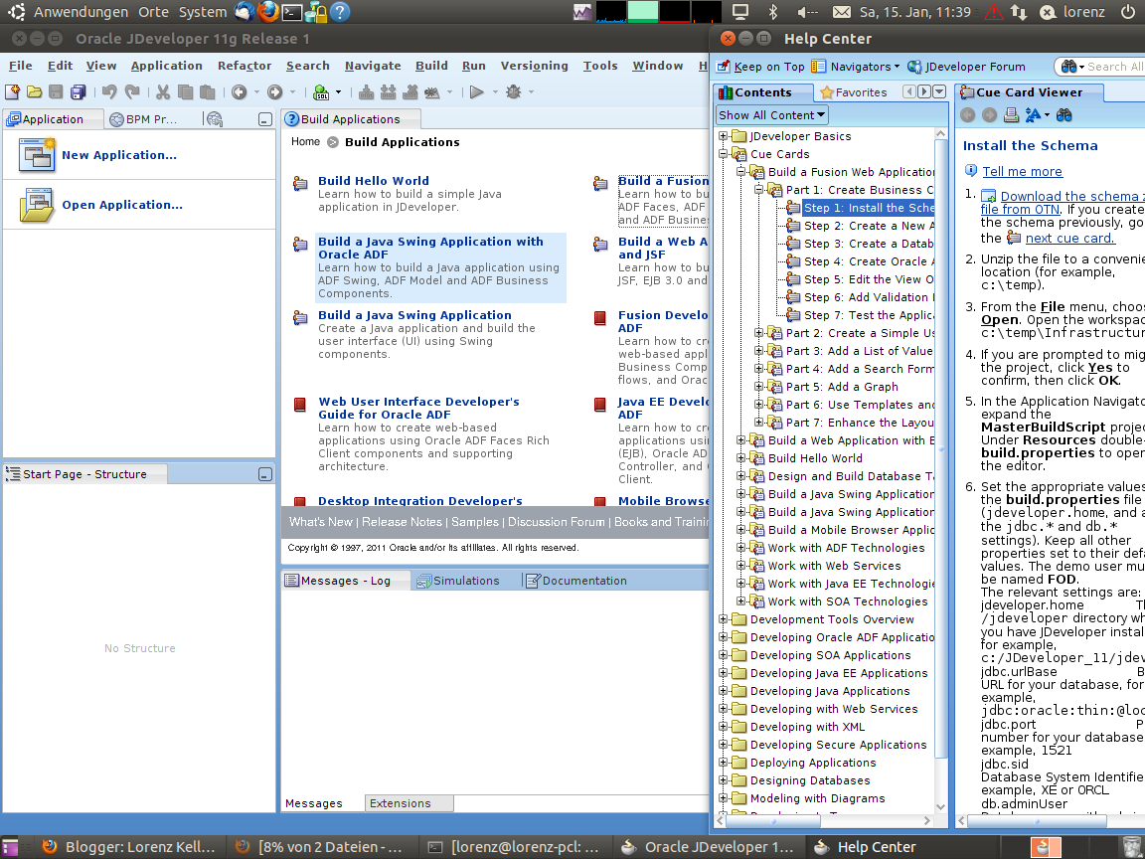Open the Release Notes link

coord(402,522)
